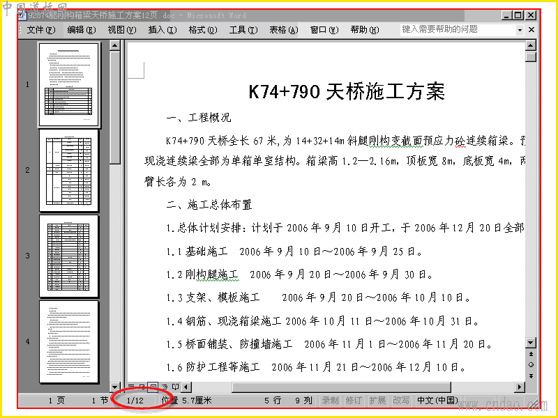The image size is (558, 418).
Task: Open the 表格(A) menu
Action: tap(284, 30)
